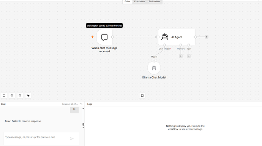Click the Ollama Model connector diamond
Image resolution: width=262 pixels, height=146 pixels.
click(154, 61)
